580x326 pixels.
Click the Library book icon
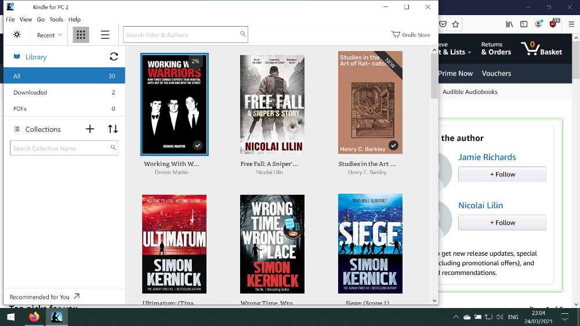pos(17,57)
